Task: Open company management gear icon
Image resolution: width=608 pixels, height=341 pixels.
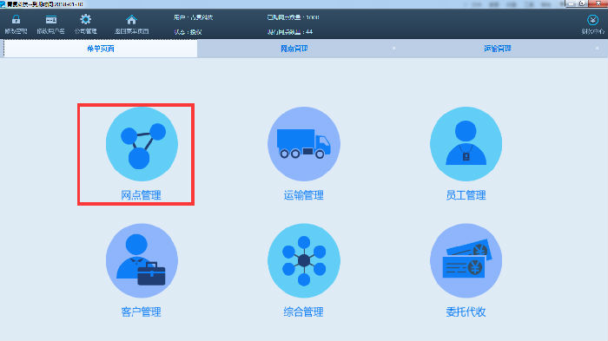Action: (x=85, y=19)
